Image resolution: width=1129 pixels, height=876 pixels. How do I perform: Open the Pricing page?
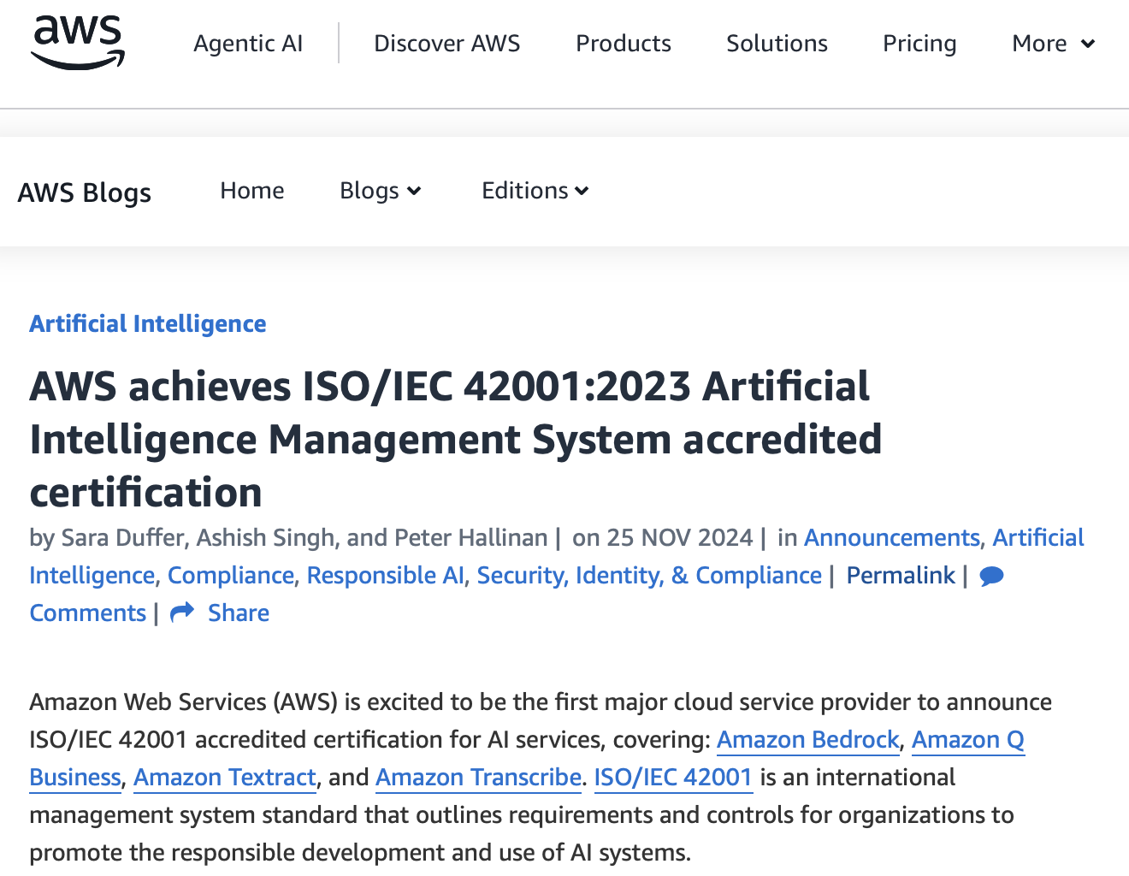click(919, 44)
